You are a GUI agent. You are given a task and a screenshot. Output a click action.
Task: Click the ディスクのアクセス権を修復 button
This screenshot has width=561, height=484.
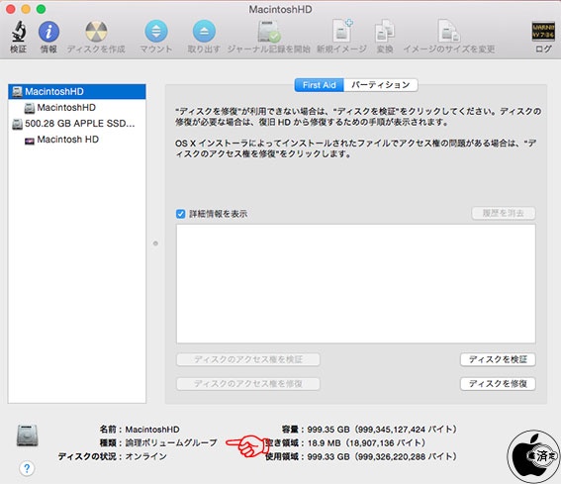[248, 384]
